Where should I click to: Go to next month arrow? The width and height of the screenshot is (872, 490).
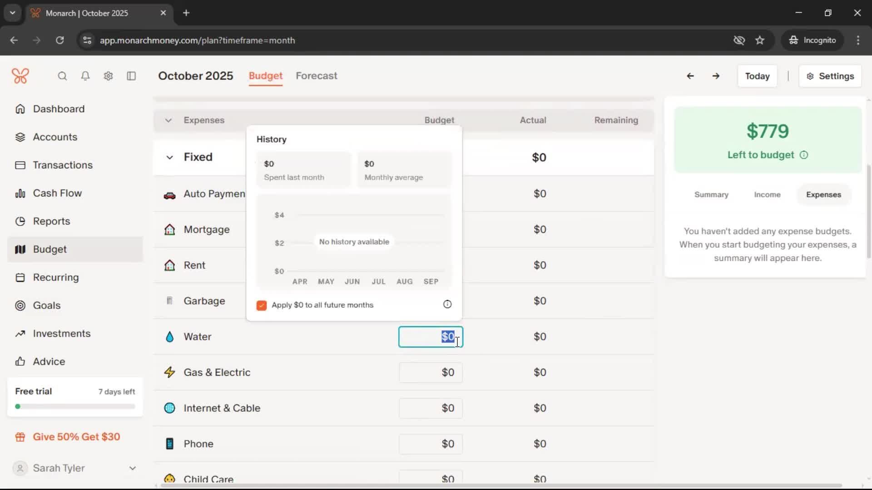click(716, 76)
